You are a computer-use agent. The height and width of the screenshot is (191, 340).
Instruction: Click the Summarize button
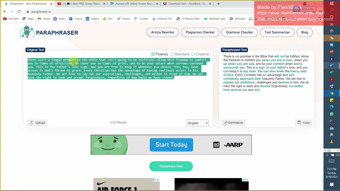pos(233,123)
